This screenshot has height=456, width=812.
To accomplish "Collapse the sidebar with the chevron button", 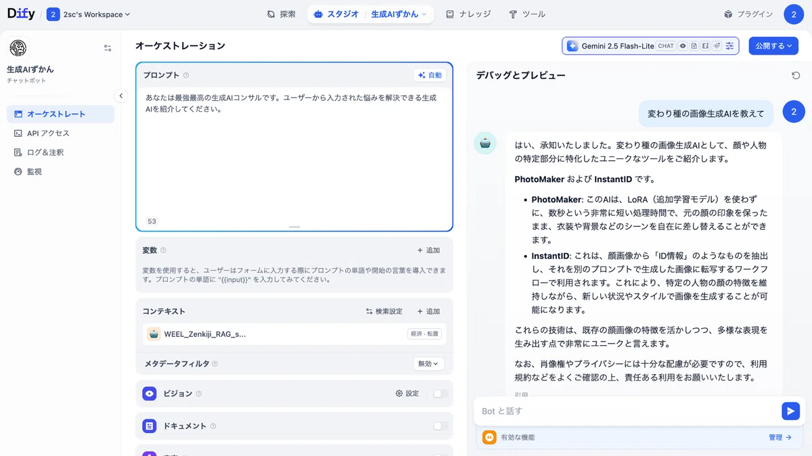I will coord(121,95).
